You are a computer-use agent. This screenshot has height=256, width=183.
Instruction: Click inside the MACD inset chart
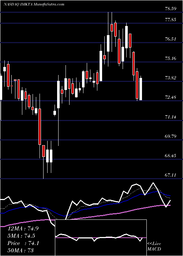101,238
